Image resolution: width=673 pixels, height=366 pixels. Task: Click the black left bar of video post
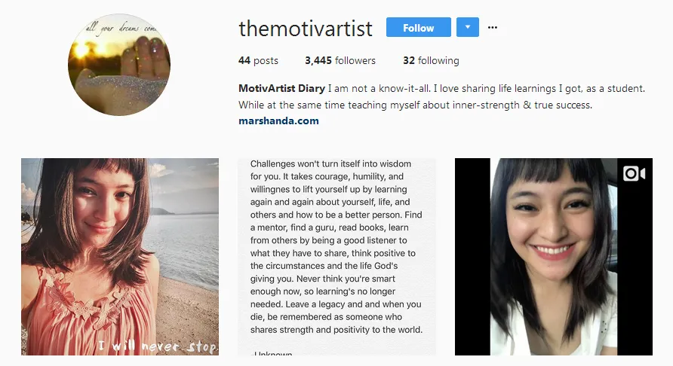(472, 257)
